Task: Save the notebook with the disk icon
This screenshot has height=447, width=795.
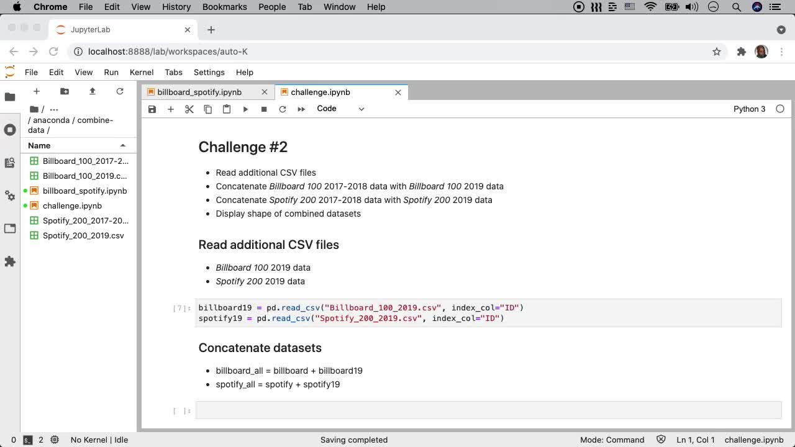Action: click(x=152, y=109)
